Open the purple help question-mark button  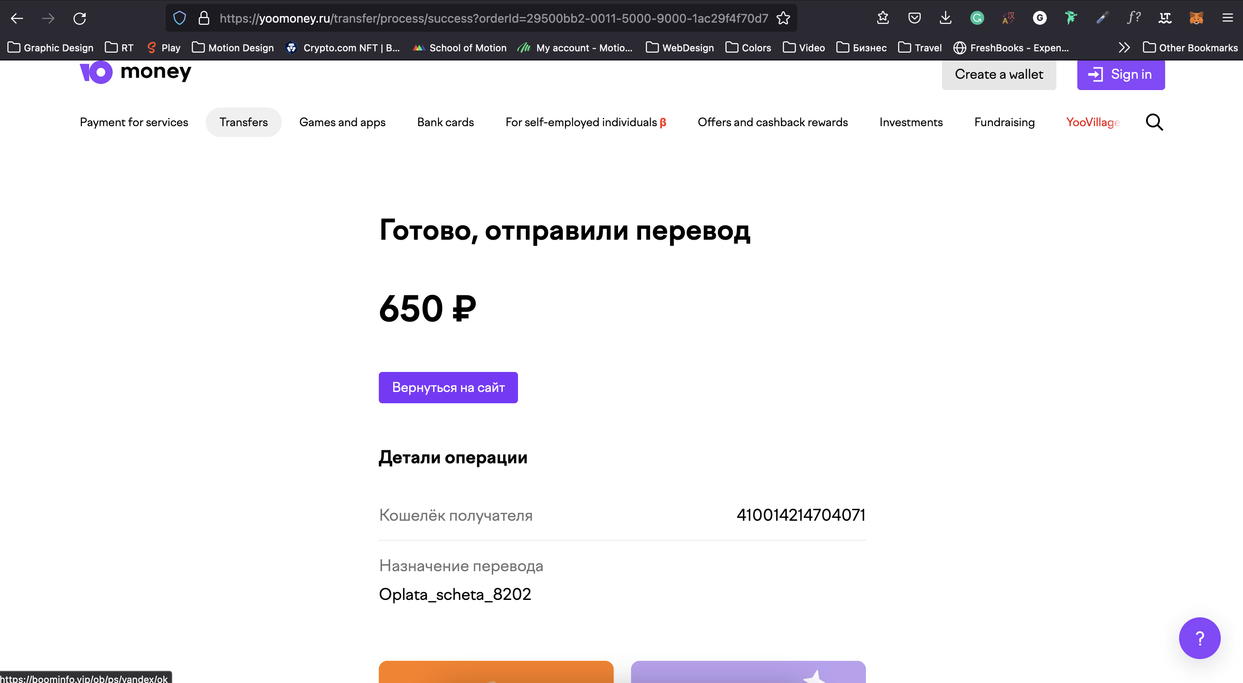pyautogui.click(x=1200, y=638)
